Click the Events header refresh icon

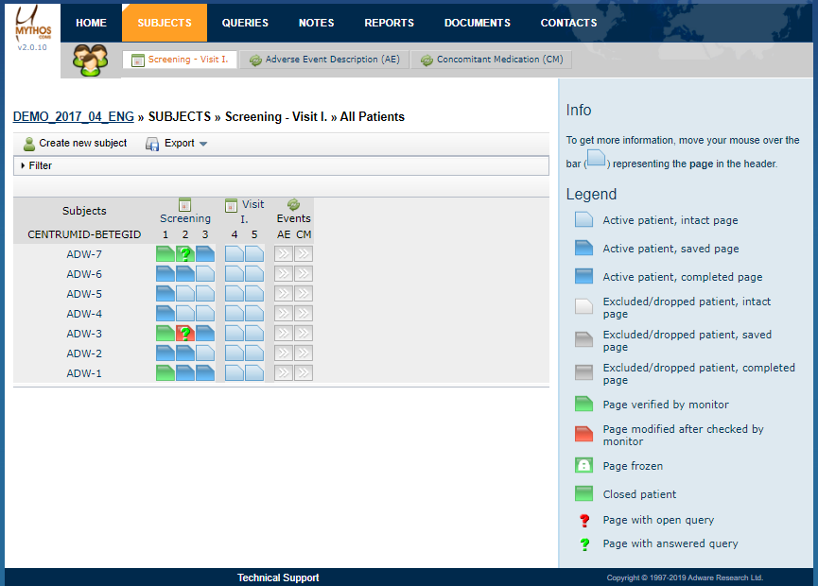pos(294,205)
